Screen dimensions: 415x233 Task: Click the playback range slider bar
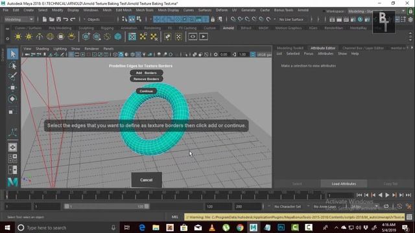106,206
